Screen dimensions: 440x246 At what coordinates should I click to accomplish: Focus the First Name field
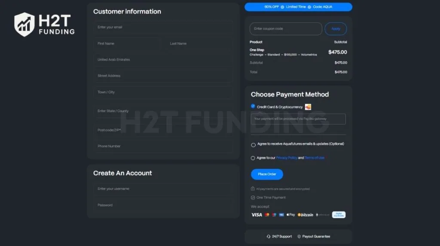(127, 43)
